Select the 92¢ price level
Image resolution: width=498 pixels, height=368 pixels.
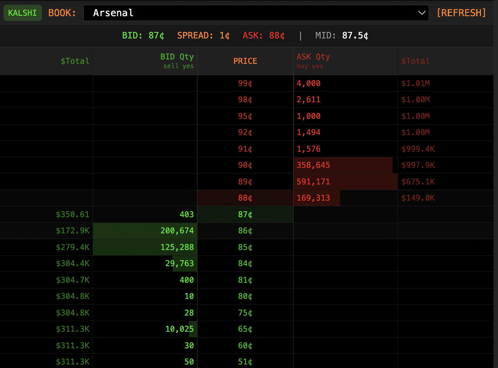tap(245, 132)
